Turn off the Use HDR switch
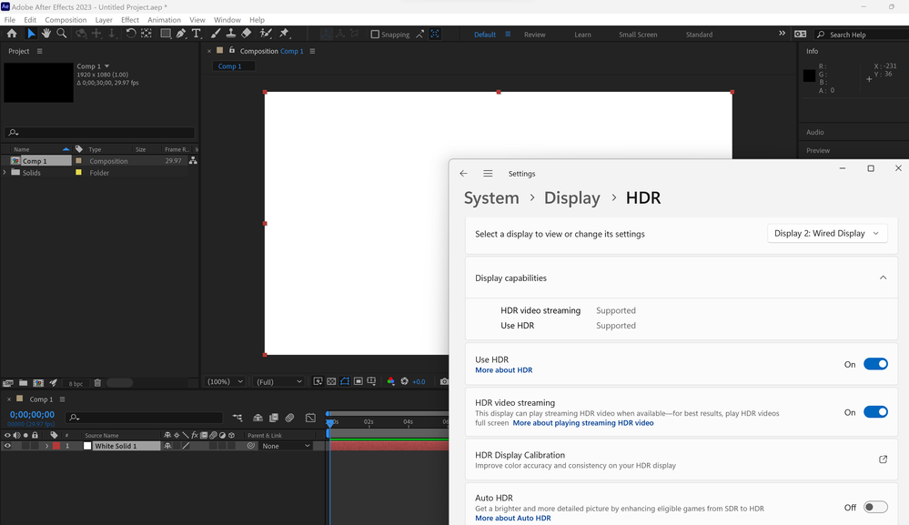Screen dimensions: 909x525 [874, 364]
